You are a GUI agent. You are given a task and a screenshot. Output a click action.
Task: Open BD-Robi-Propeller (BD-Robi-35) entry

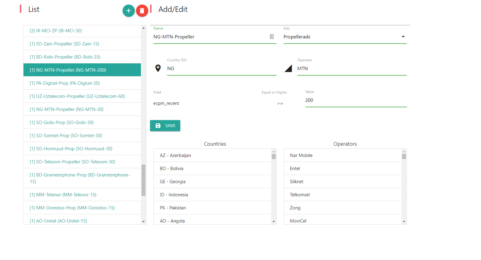coord(82,57)
